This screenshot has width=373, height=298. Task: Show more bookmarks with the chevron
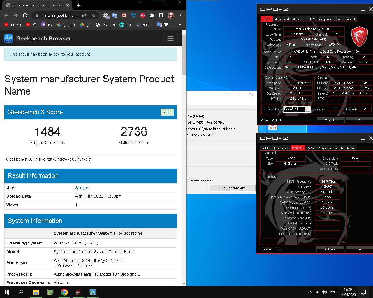180,25
